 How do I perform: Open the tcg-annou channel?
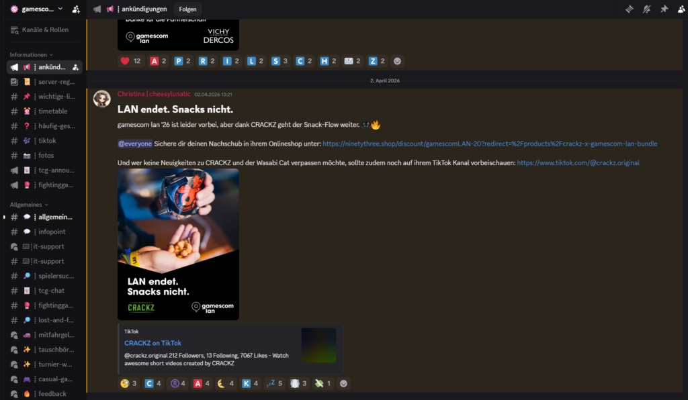[44, 170]
